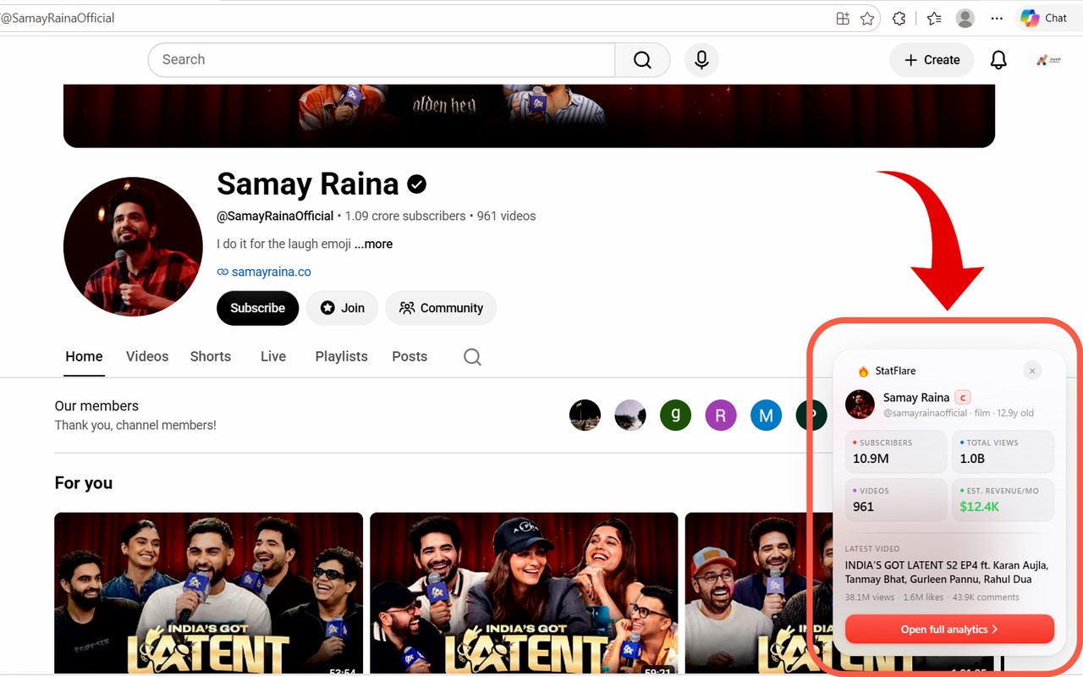This screenshot has height=677, width=1083.
Task: Open the YouTube account avatar menu
Action: click(x=1048, y=60)
